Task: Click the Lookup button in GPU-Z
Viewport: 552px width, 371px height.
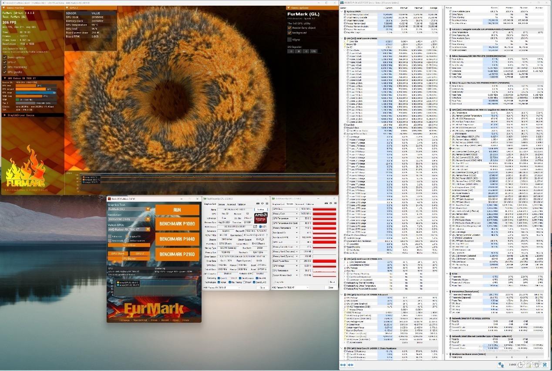Action: tap(261, 209)
